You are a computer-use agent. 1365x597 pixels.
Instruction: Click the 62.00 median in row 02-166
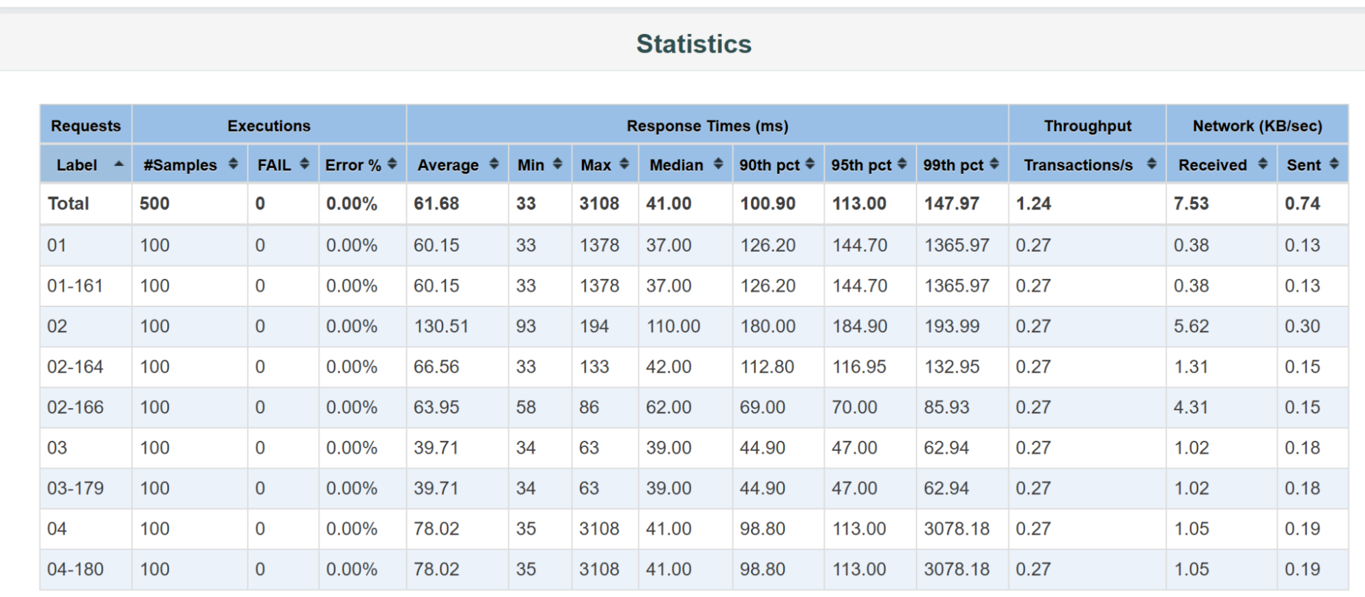pyautogui.click(x=669, y=407)
